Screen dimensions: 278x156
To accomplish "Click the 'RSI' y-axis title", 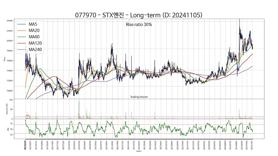I will pyautogui.click(x=8, y=129).
